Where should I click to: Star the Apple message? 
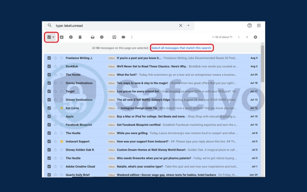point(55,116)
